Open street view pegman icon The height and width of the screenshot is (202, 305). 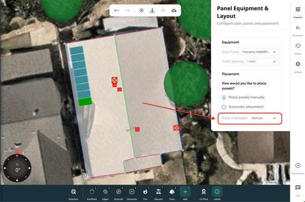pos(152,10)
